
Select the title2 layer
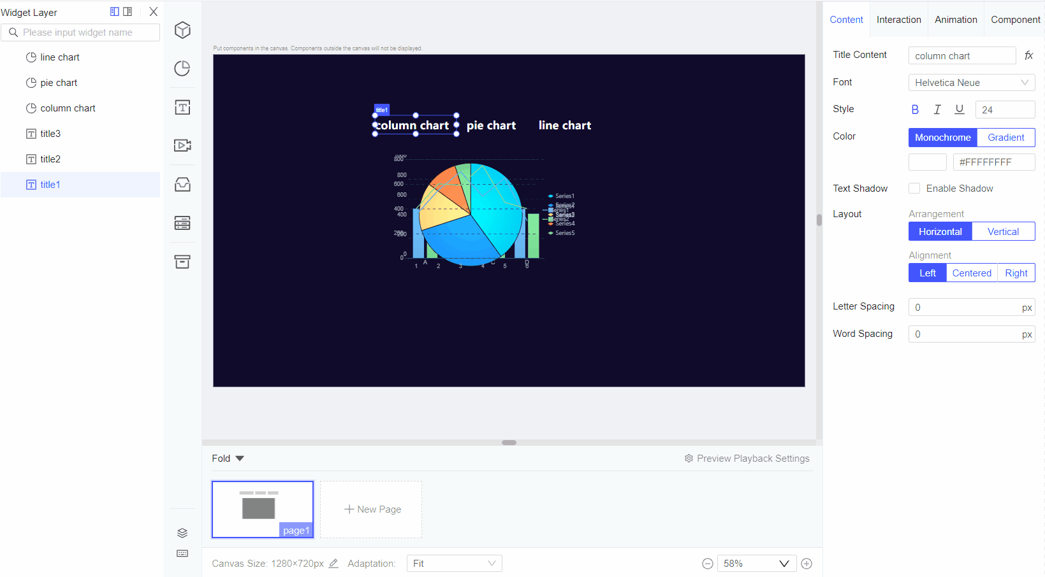[x=80, y=159]
